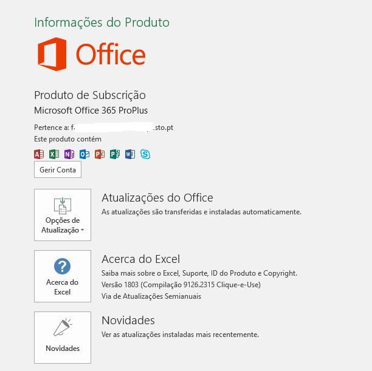Expand the Opções de Atualização dropdown
This screenshot has width=372, height=371.
63,215
